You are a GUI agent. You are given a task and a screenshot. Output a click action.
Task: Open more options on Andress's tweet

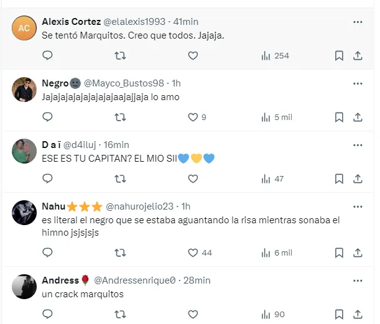[x=358, y=280]
